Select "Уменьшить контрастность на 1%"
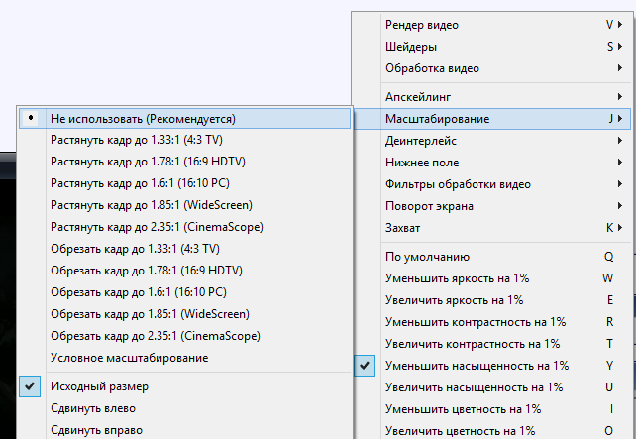 (x=475, y=322)
